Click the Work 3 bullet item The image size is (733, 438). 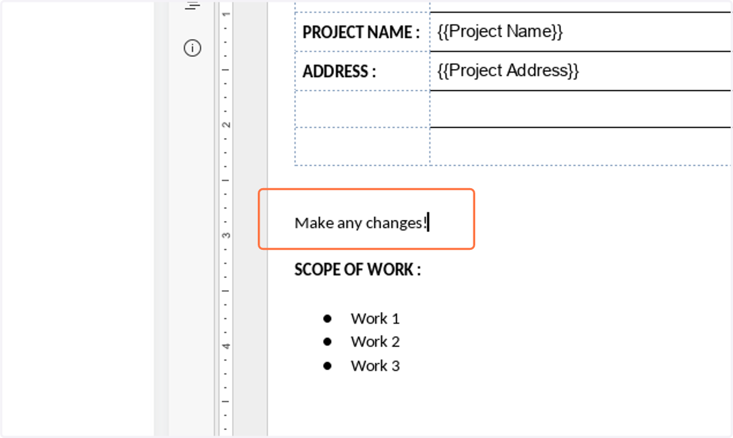pos(375,365)
